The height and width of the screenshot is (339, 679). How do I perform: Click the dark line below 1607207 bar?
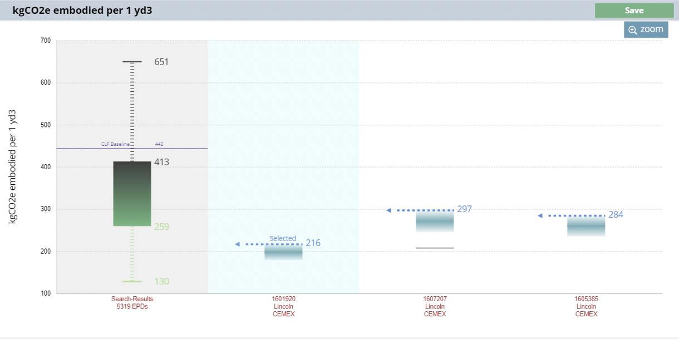[x=435, y=248]
